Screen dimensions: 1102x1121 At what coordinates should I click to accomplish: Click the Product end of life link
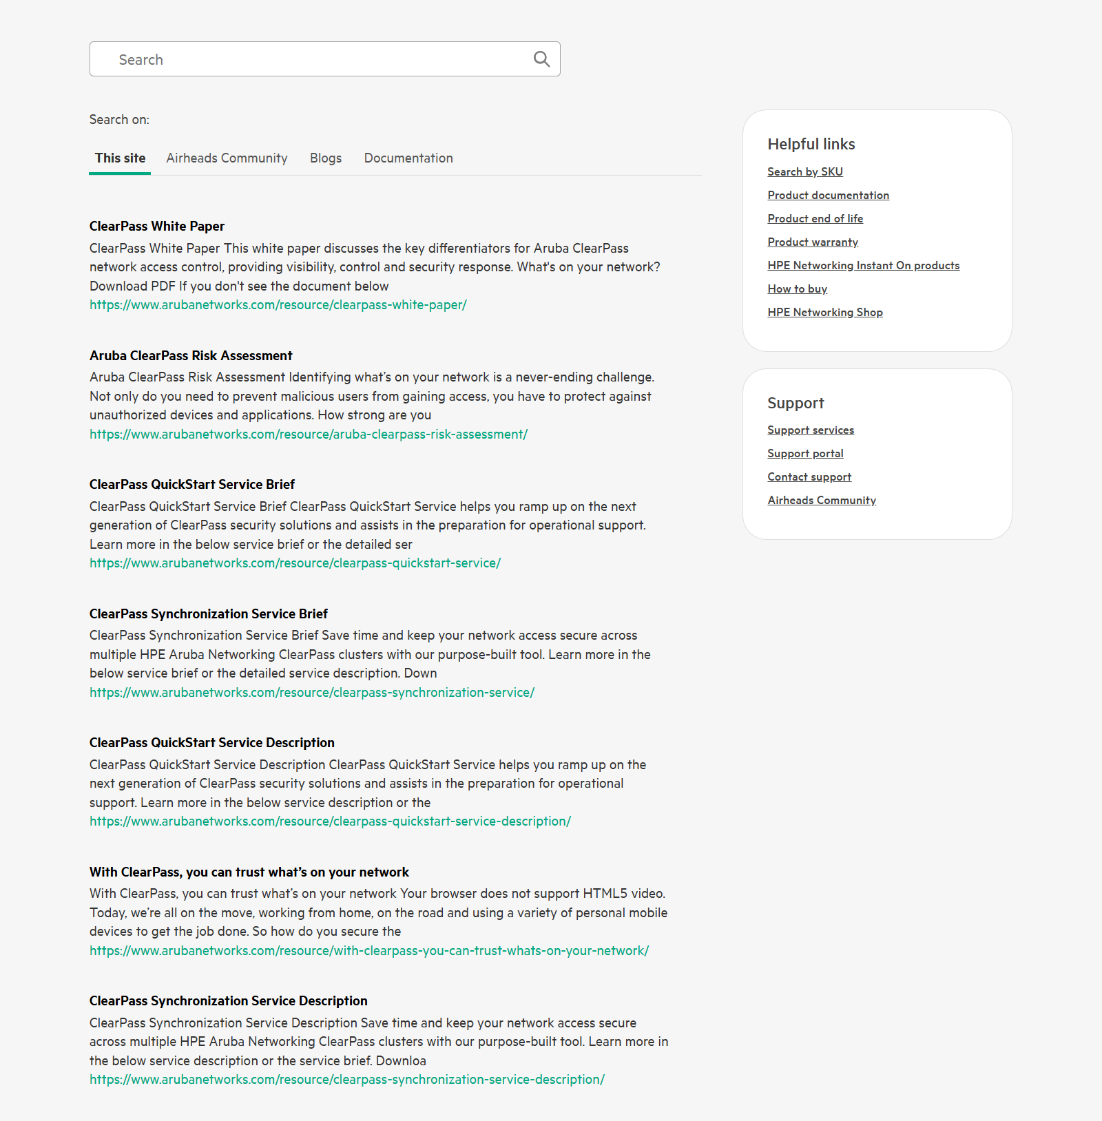[815, 218]
